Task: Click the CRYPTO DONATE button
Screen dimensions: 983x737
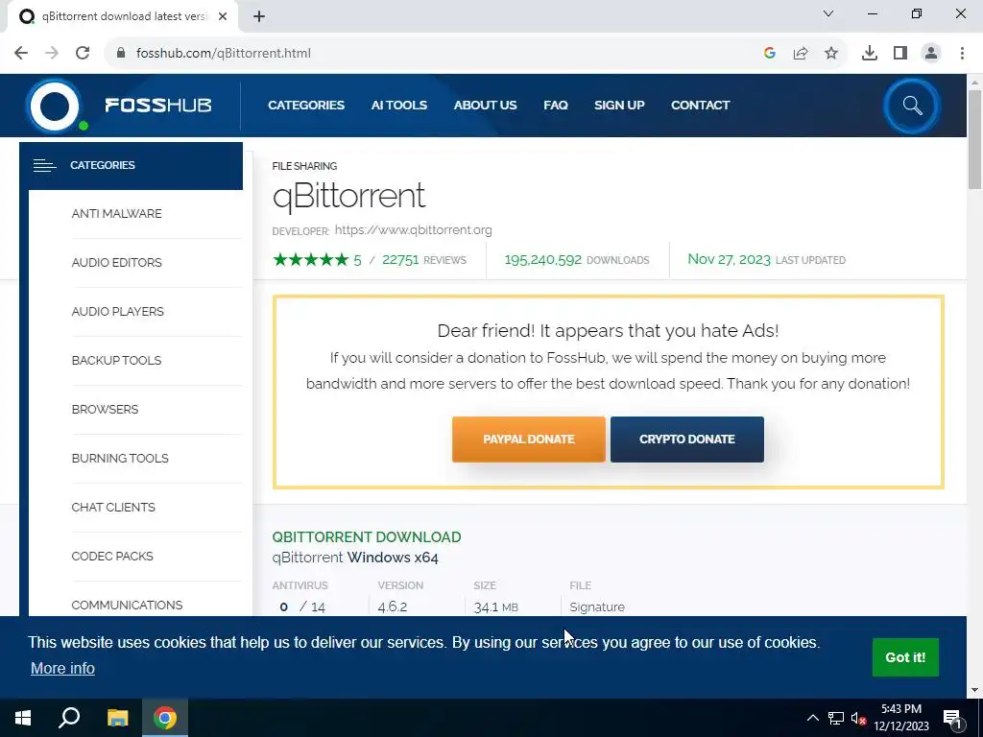Action: pyautogui.click(x=687, y=440)
